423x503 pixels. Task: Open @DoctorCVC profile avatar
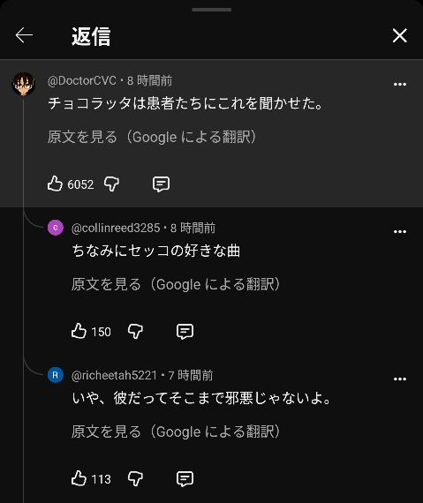24,84
